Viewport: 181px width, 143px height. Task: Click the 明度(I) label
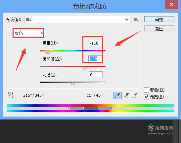(x=49, y=75)
